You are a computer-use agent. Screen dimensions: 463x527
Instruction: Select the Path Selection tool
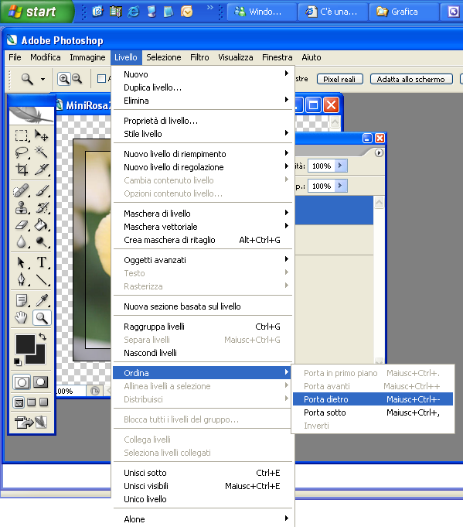click(22, 262)
